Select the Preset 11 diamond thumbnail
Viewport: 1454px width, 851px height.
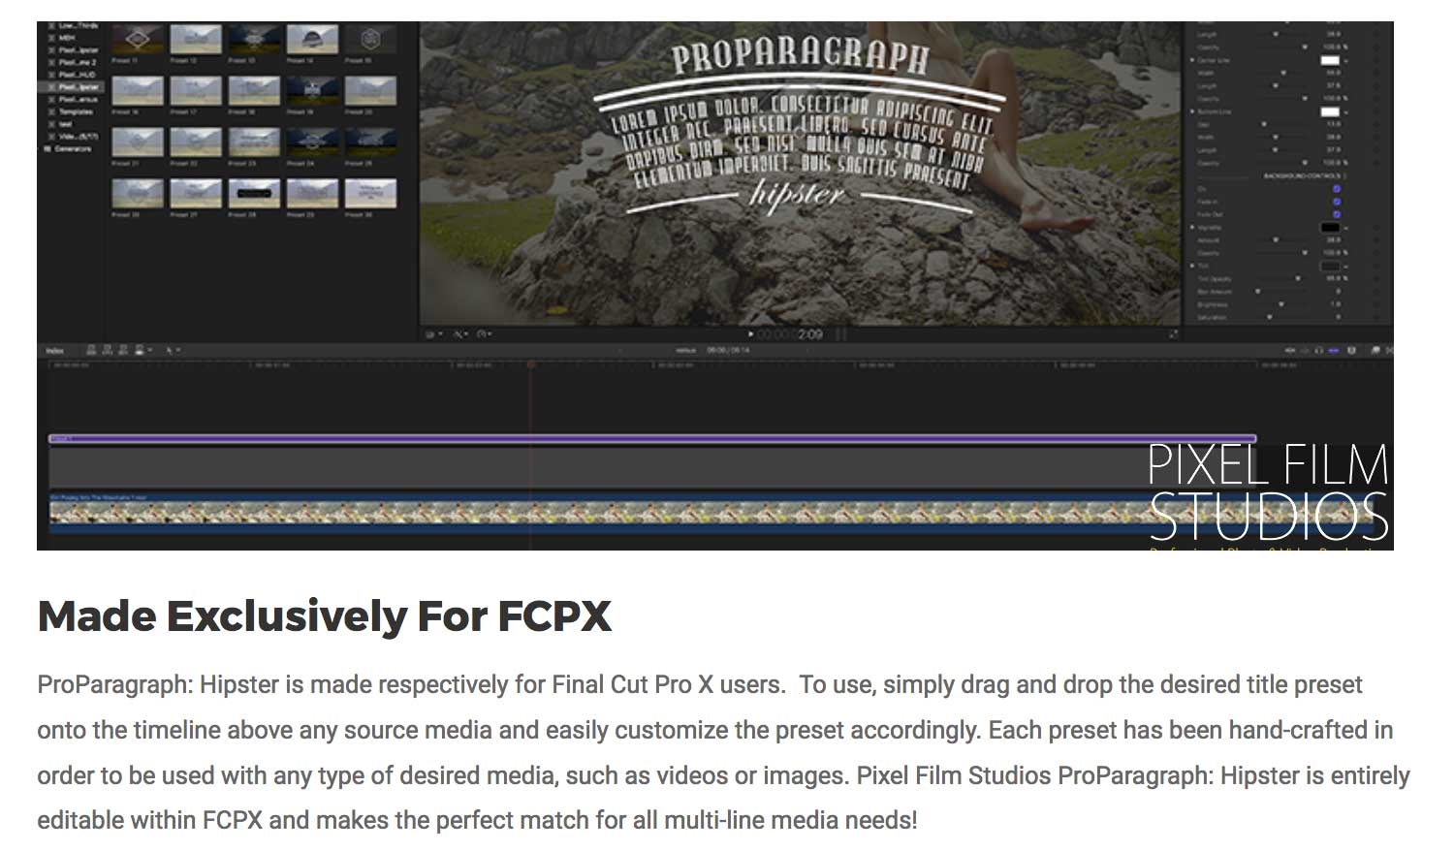coord(138,40)
